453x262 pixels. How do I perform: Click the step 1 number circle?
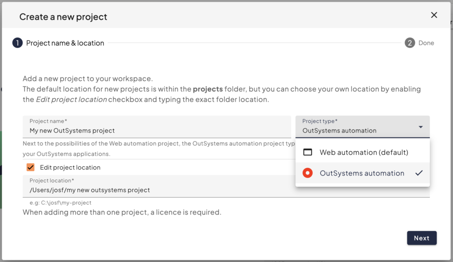click(x=17, y=43)
